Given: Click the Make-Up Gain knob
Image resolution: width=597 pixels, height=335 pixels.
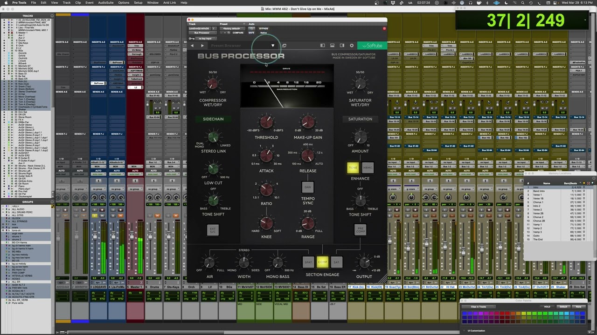Looking at the screenshot, I should pyautogui.click(x=308, y=122).
